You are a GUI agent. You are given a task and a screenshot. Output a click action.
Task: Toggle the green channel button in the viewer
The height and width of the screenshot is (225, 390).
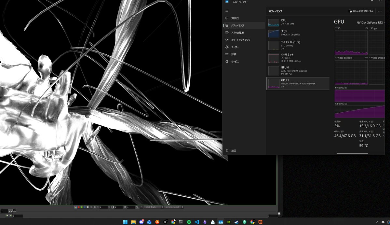coord(82,207)
